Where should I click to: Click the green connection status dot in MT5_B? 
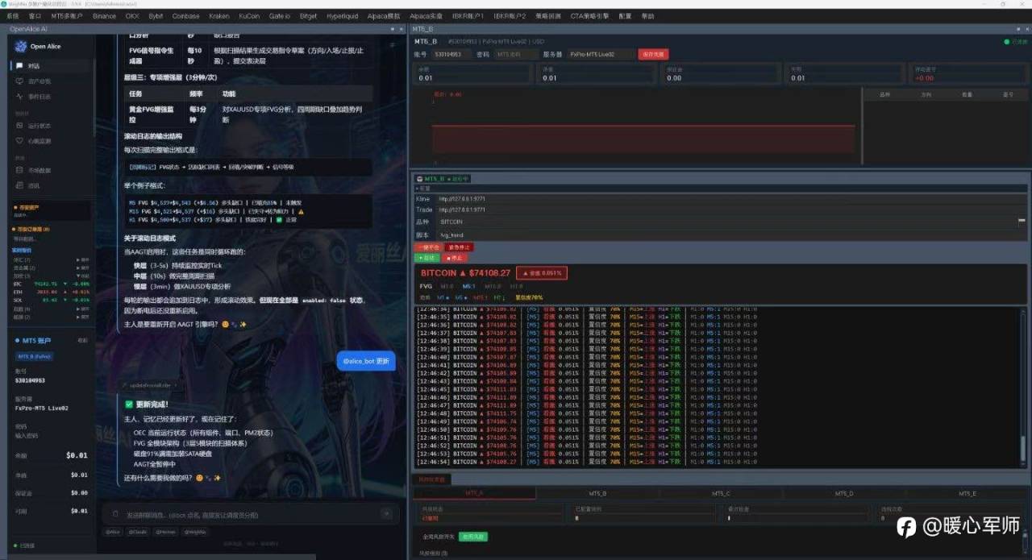(1006, 42)
